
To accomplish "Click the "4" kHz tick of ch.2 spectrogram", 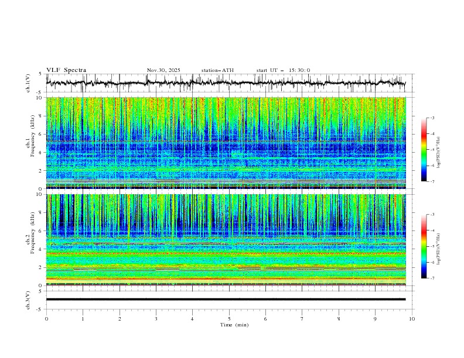I will (x=41, y=249).
